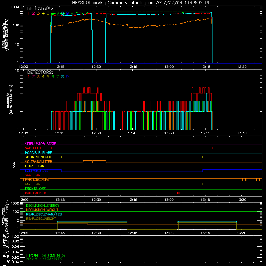This screenshot has height=266, width=266.
Task: Select yellow detector 4 in rear segments legend
Action: (43, 77)
